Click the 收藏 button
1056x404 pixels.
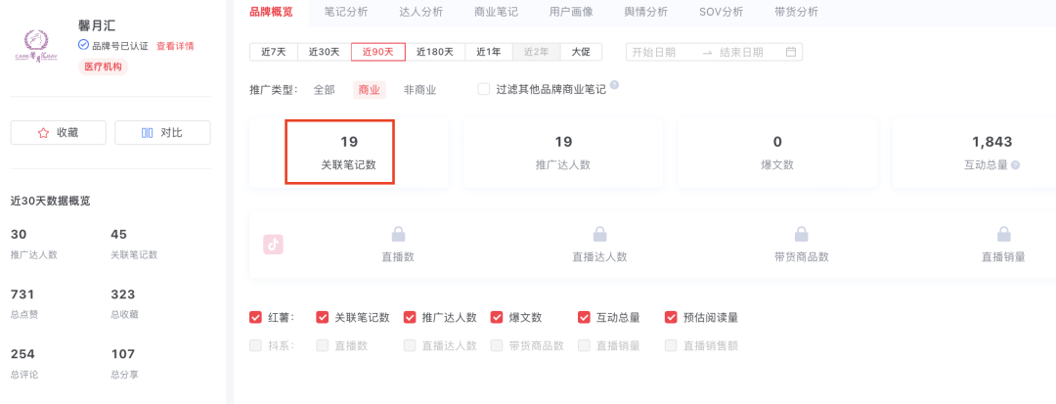coord(58,133)
